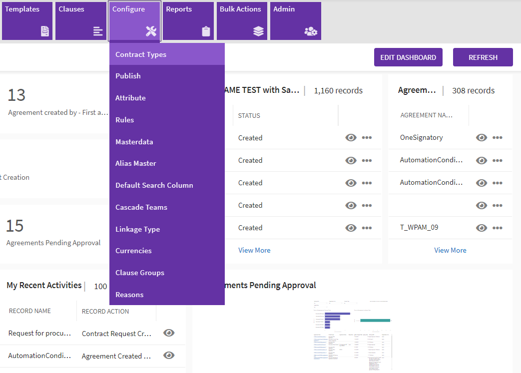Image resolution: width=521 pixels, height=373 pixels.
Task: Choose Masterdata in the Configure dropdown
Action: pos(134,142)
